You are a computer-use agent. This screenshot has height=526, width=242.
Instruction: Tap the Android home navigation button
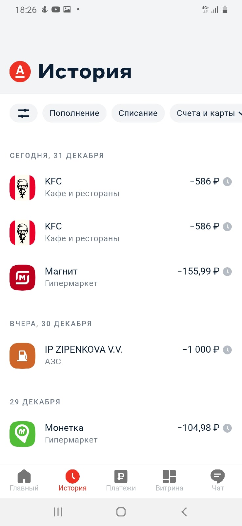pos(121,512)
